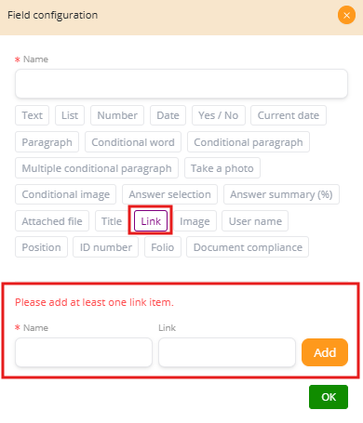Select the Text field type

coord(33,115)
